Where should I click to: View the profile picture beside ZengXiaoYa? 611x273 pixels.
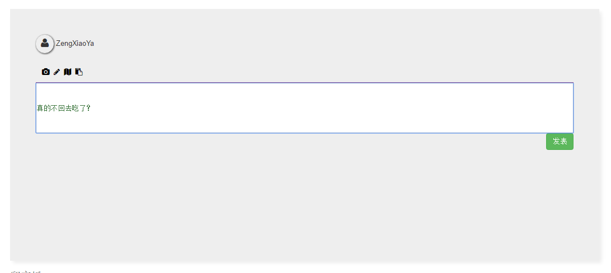pos(45,44)
